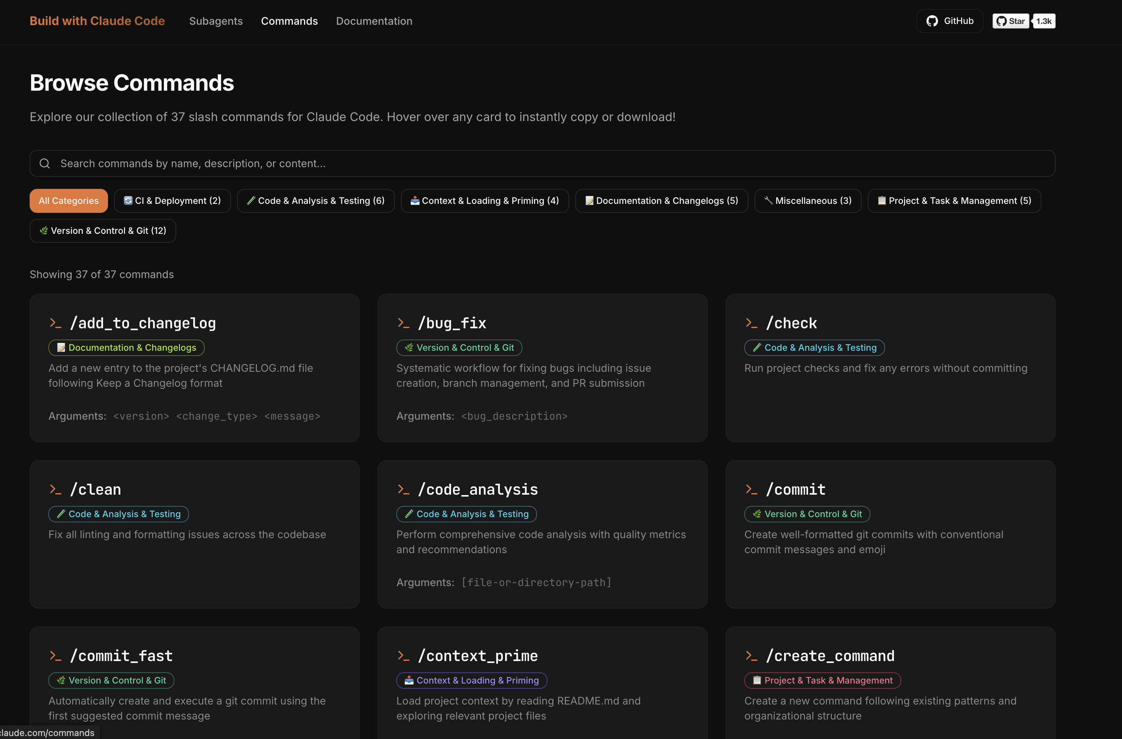Open the Subagents nav tab
The height and width of the screenshot is (739, 1122).
216,21
